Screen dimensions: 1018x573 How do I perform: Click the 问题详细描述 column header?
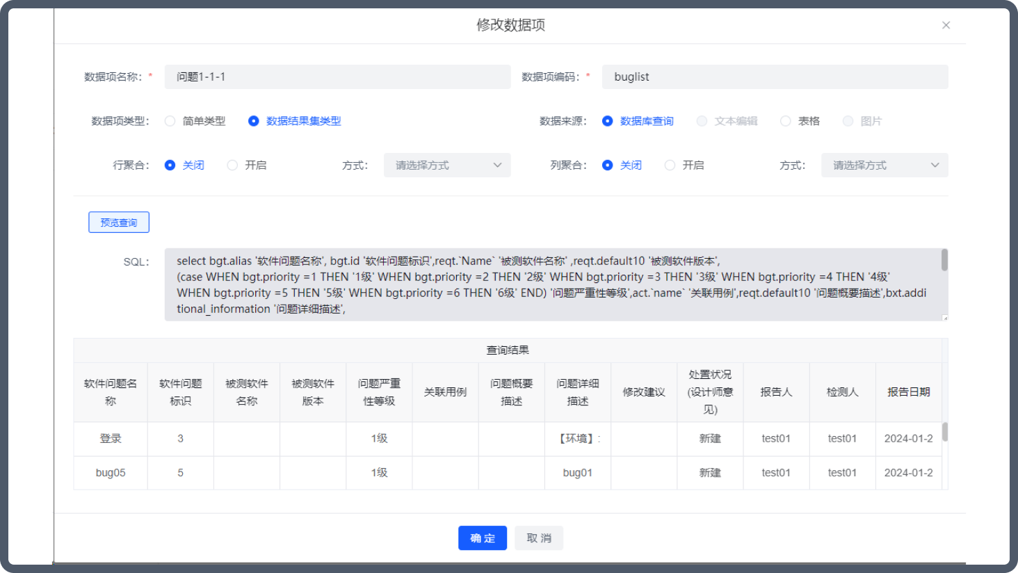(x=578, y=392)
